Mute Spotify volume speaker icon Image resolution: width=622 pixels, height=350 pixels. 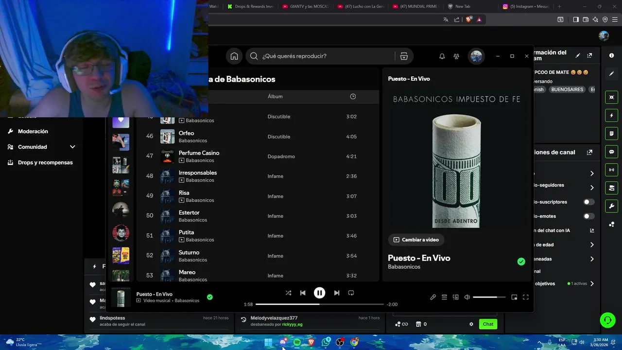[x=467, y=297]
